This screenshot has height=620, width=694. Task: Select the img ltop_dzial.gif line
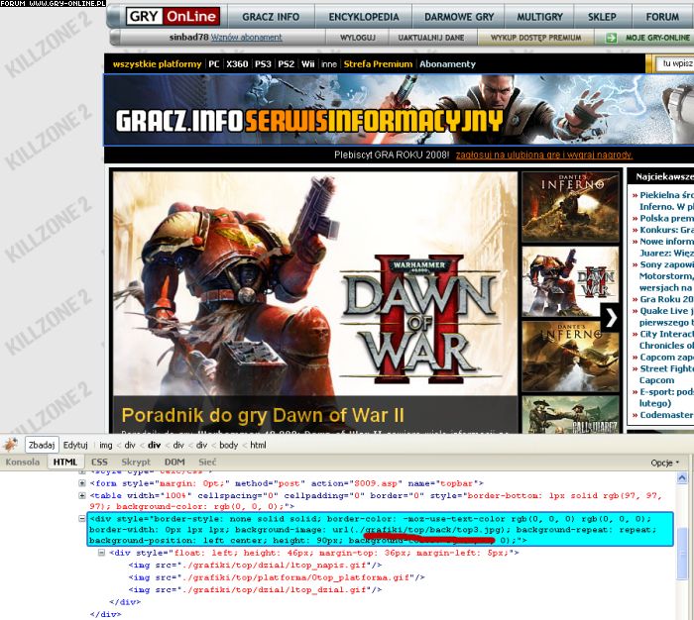pyautogui.click(x=255, y=590)
